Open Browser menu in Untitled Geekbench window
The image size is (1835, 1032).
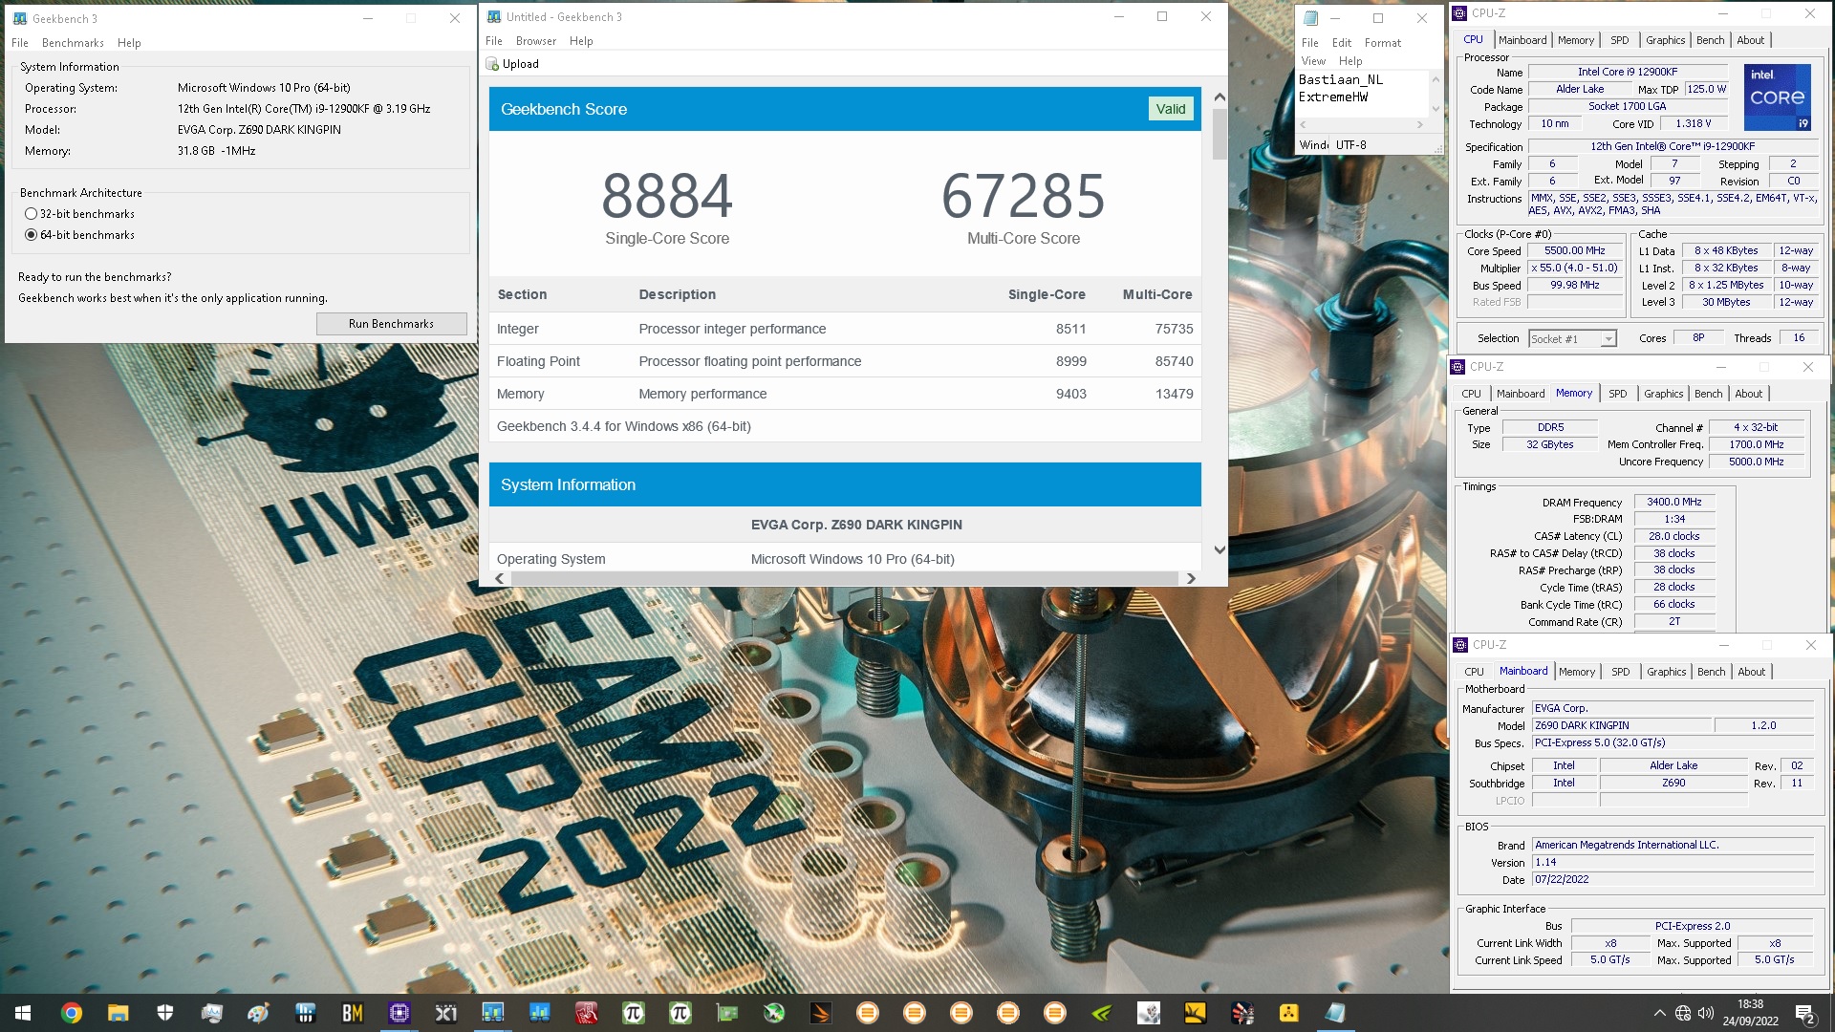click(x=535, y=41)
